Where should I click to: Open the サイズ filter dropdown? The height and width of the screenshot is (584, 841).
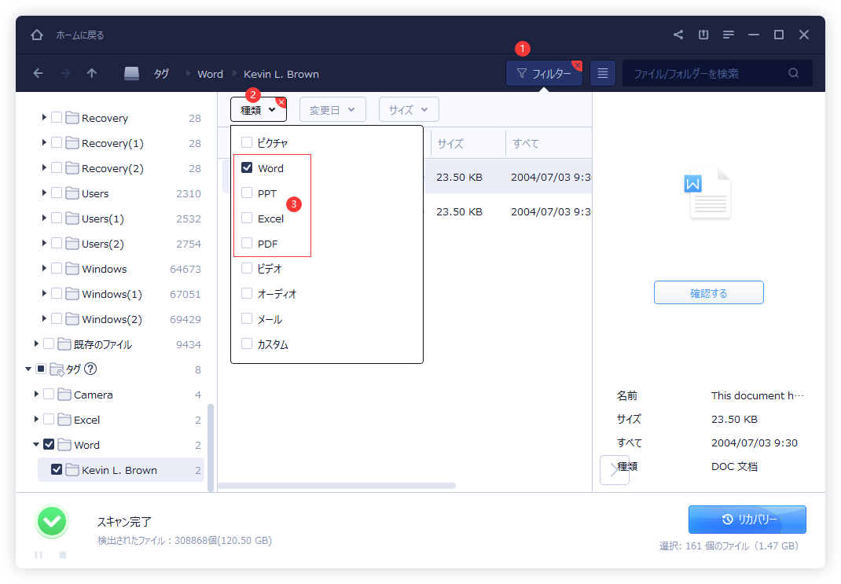tap(409, 109)
